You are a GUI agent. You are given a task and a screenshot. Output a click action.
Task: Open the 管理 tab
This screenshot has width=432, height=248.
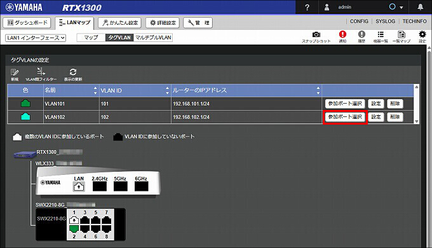click(198, 23)
